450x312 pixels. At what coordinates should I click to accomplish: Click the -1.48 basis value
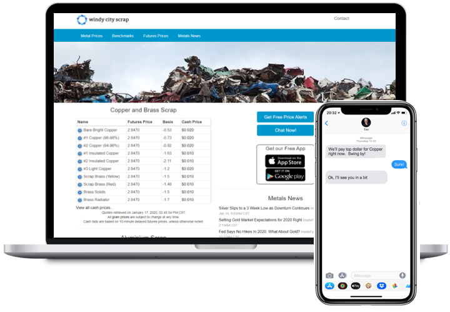(167, 184)
